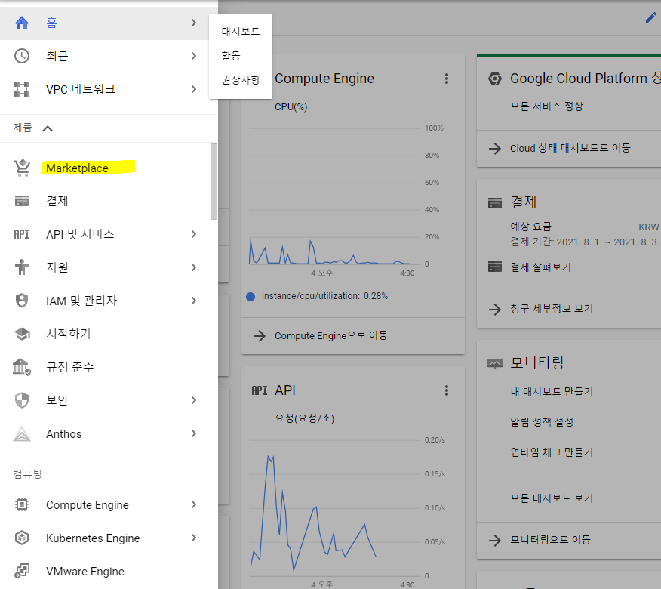Image resolution: width=661 pixels, height=589 pixels.
Task: Click the IAM 및 관리자 shield icon
Action: tap(22, 301)
